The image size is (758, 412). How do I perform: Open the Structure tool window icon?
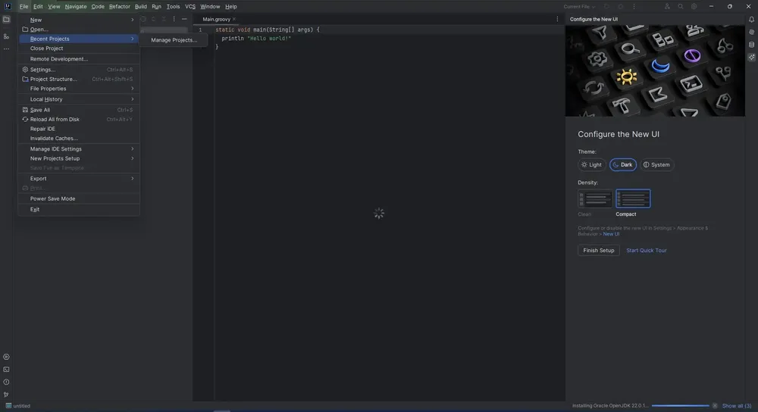[6, 36]
